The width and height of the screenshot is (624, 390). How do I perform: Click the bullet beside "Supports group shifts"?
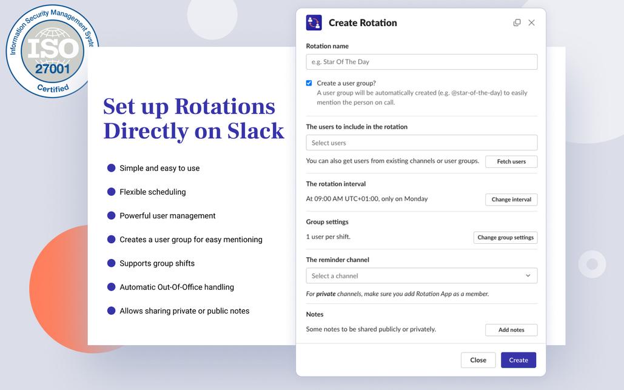point(111,263)
